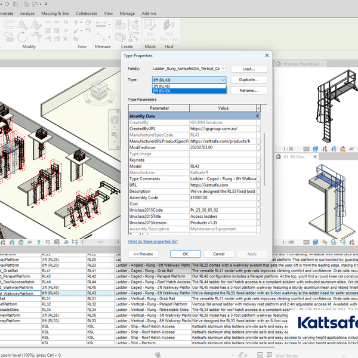Click Cancel in Type Properties dialog
The width and height of the screenshot is (358, 358).
(219, 254)
